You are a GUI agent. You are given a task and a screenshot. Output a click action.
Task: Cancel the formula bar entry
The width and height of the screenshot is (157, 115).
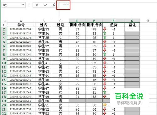point(37,5)
